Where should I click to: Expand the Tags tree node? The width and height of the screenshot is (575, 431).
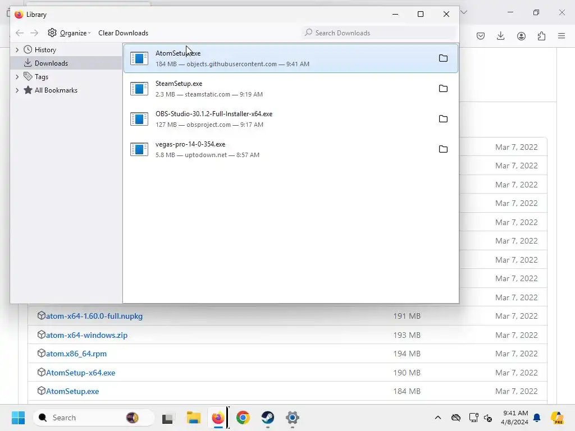point(17,76)
